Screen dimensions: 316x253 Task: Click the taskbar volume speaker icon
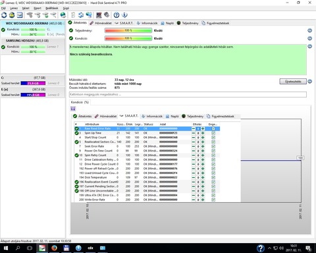tap(282, 248)
